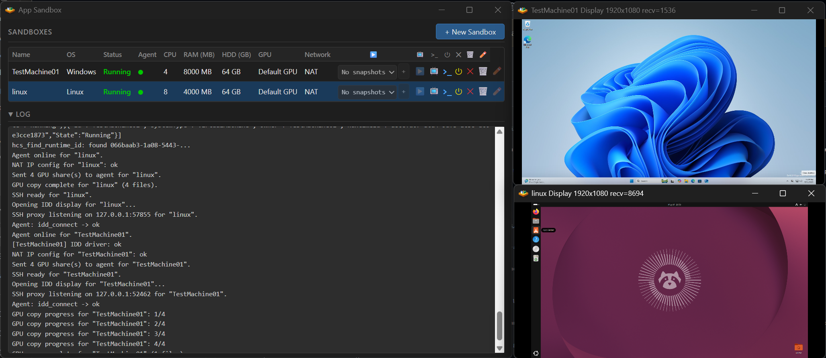Screen dimensions: 826x358
Task: Click the OS column header
Action: pos(71,55)
